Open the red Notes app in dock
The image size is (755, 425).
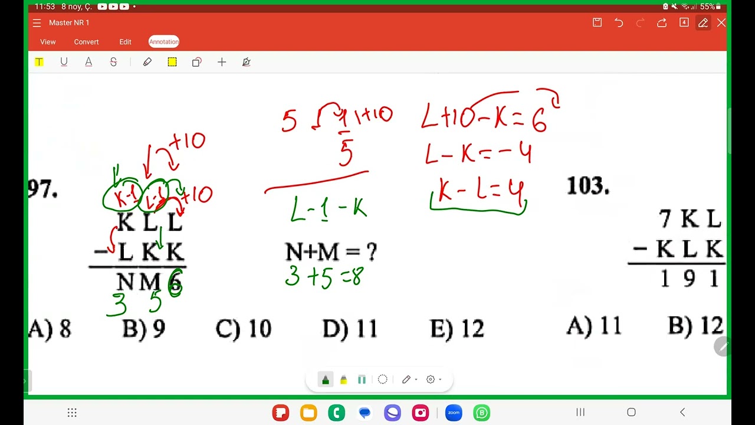tap(280, 413)
